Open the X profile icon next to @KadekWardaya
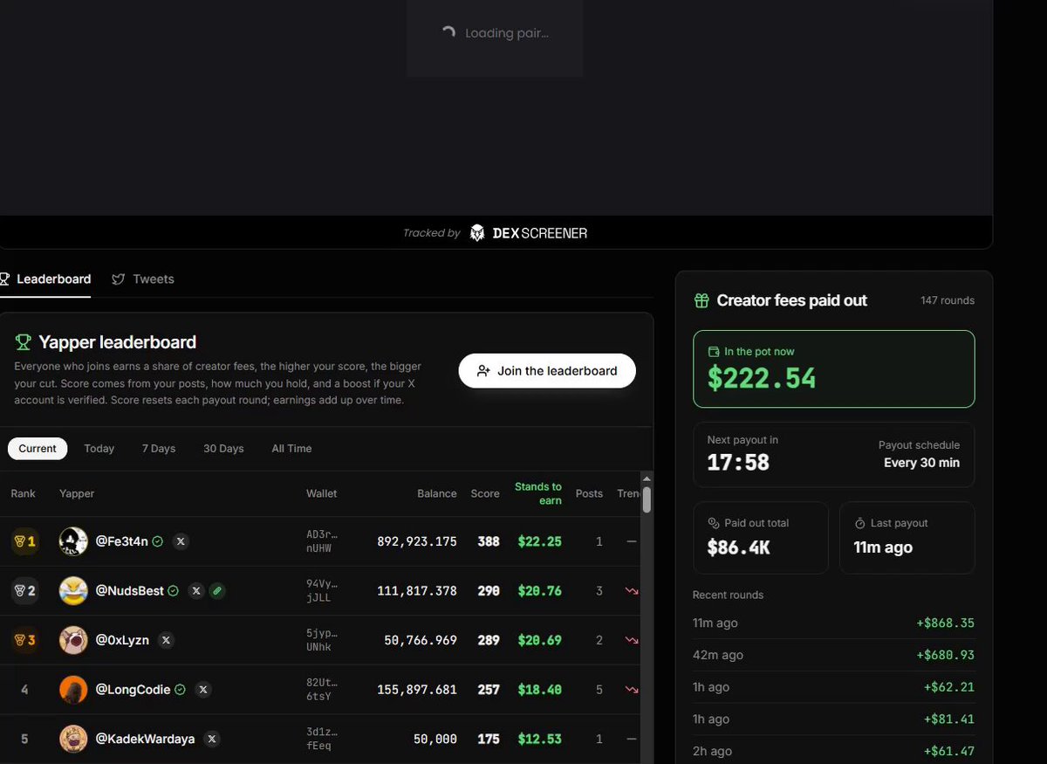Image resolution: width=1047 pixels, height=764 pixels. click(212, 739)
